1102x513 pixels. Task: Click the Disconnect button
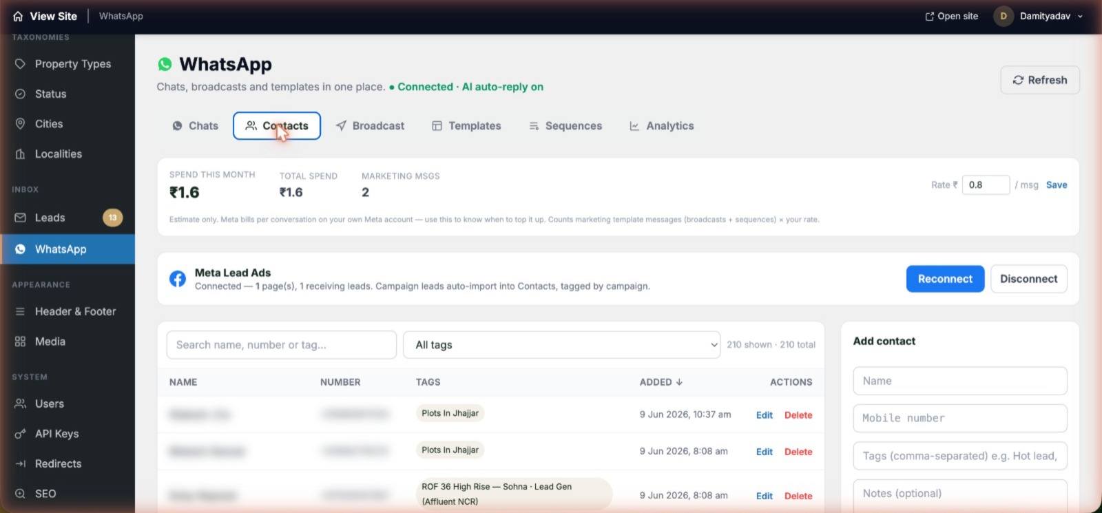[x=1029, y=279]
